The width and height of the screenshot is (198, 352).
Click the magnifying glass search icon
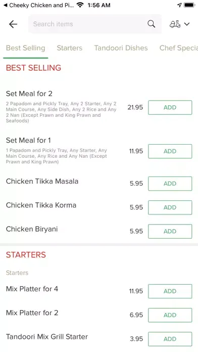[x=152, y=24]
